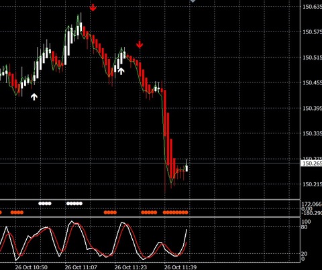
Task: Click the 150.395 price axis label
Action: 312,109
